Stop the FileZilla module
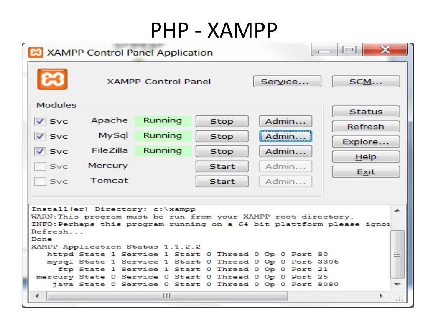Viewport: 428px width, 321px height. (x=222, y=151)
